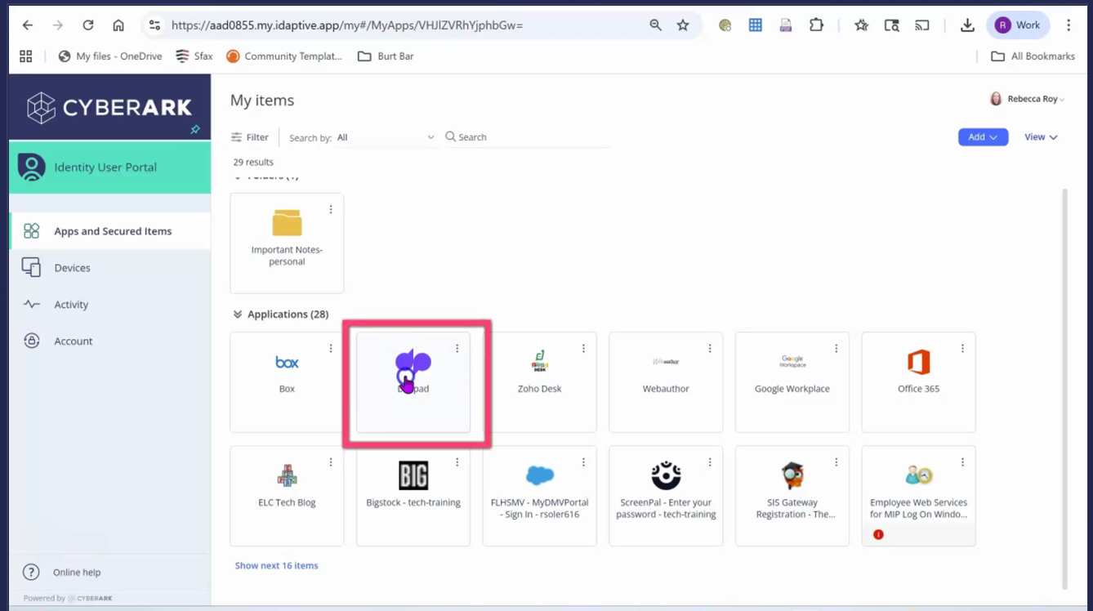Bookmark this tab with the address bar star

[x=683, y=25]
